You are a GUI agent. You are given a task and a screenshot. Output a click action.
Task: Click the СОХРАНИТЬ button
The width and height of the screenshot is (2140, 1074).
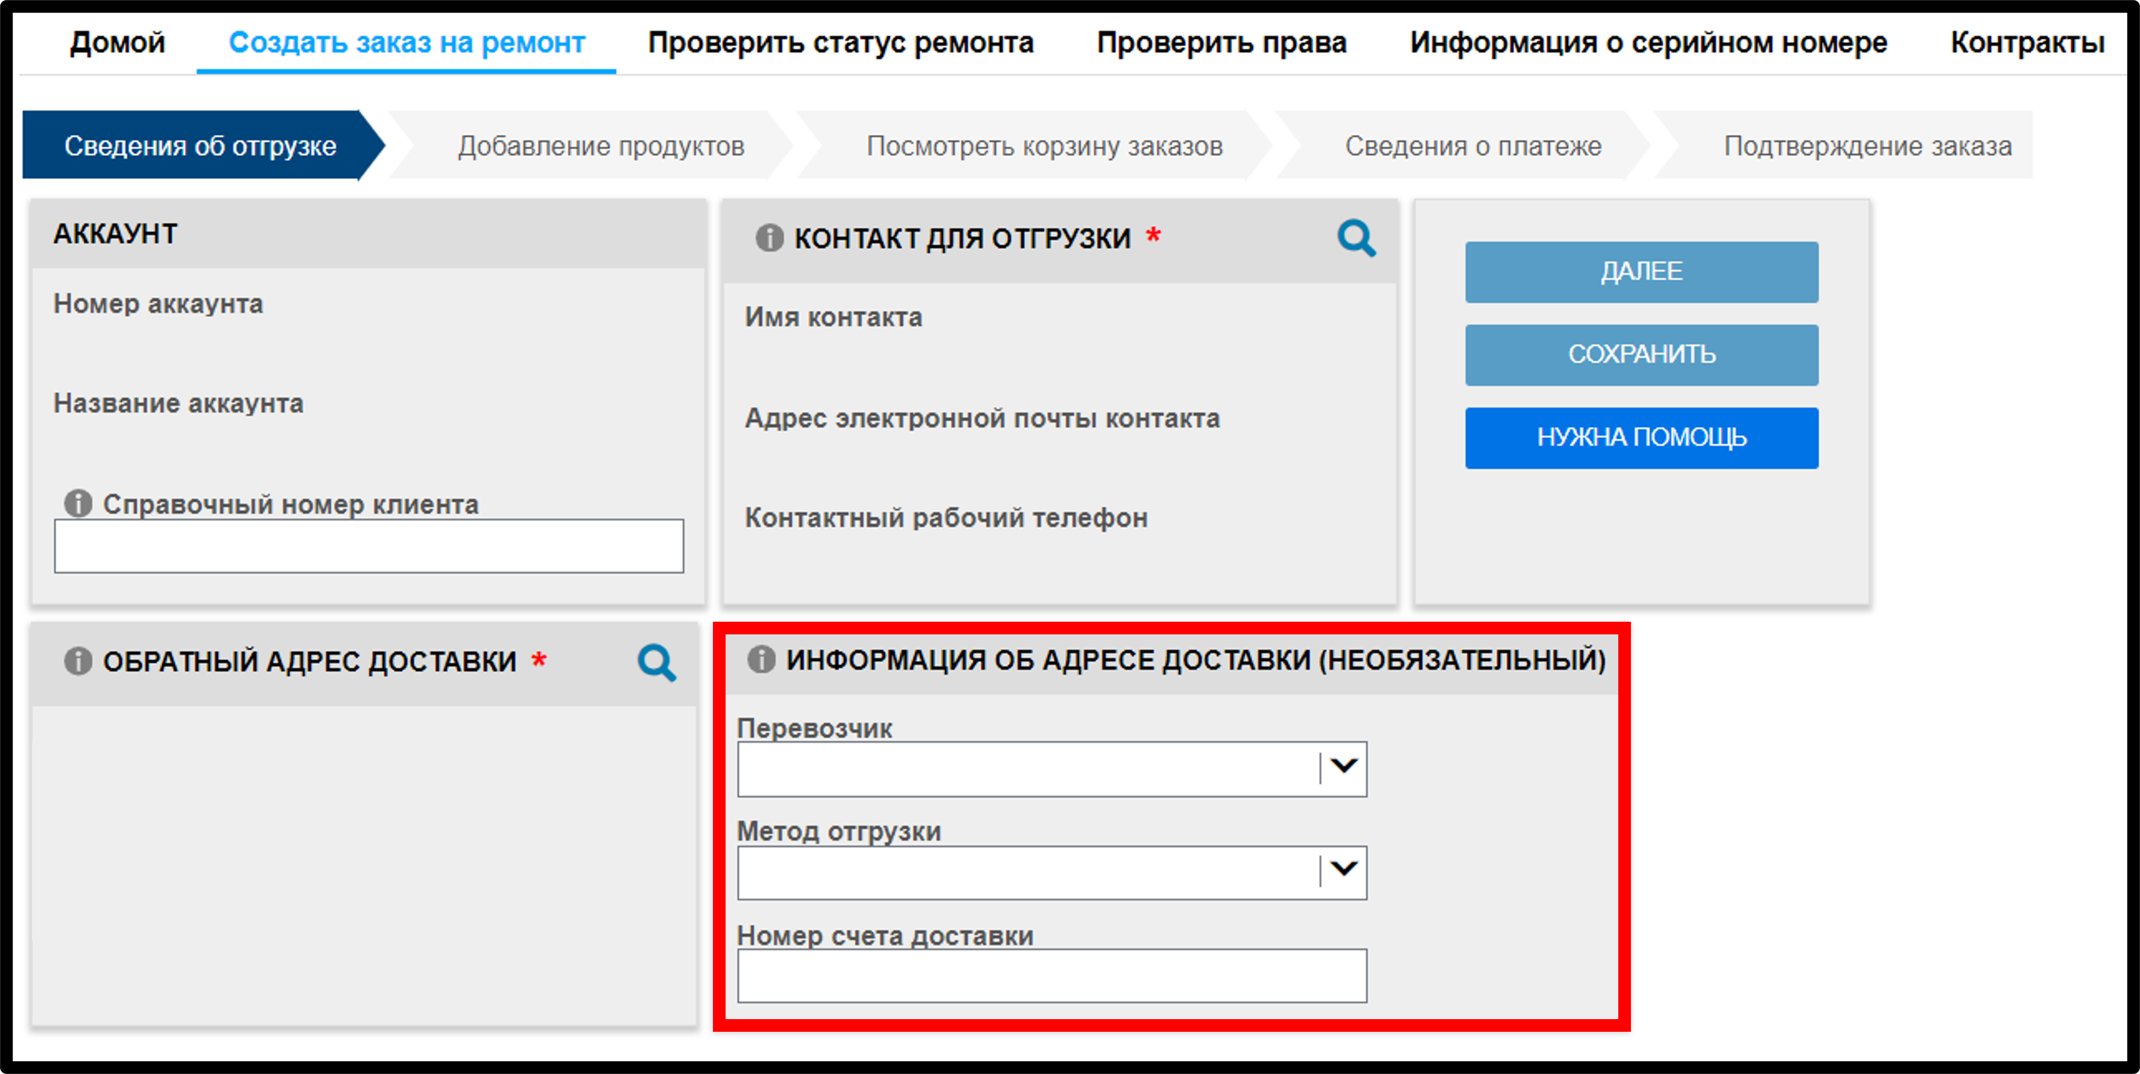[1642, 355]
